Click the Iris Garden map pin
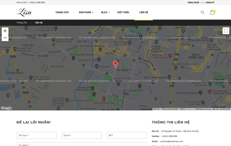The image size is (231, 146). click(97, 66)
